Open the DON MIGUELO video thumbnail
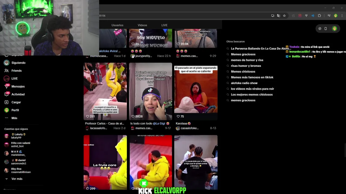Viewport: 346px width, 194px height. pos(151,38)
